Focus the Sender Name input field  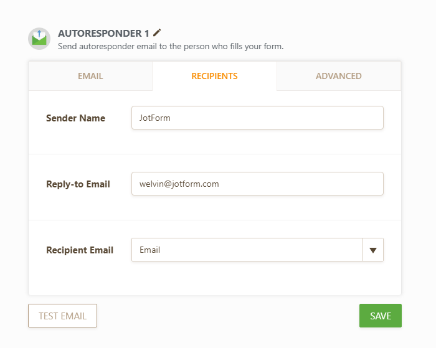(257, 118)
